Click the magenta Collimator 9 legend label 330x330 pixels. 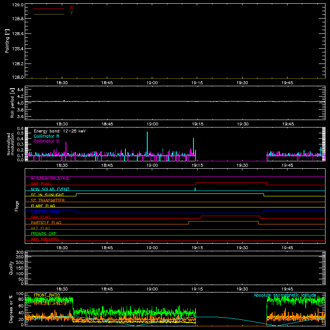[x=46, y=141]
